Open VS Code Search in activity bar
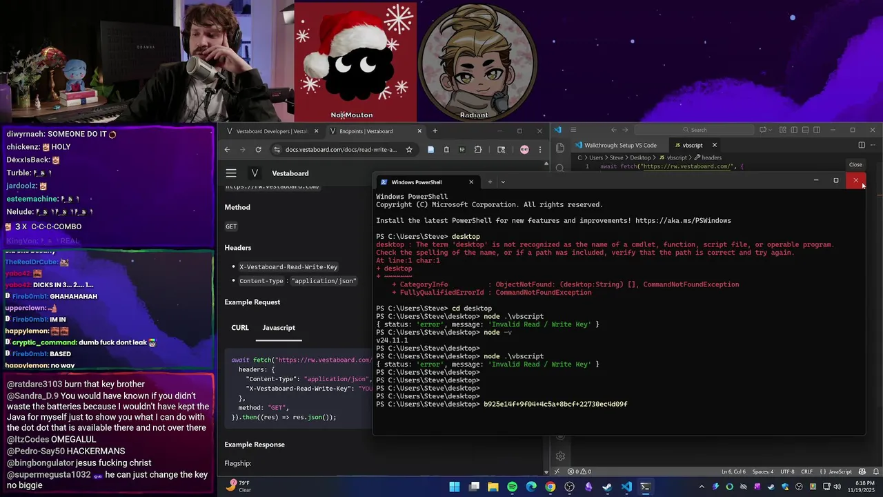The width and height of the screenshot is (883, 497). coord(560,167)
